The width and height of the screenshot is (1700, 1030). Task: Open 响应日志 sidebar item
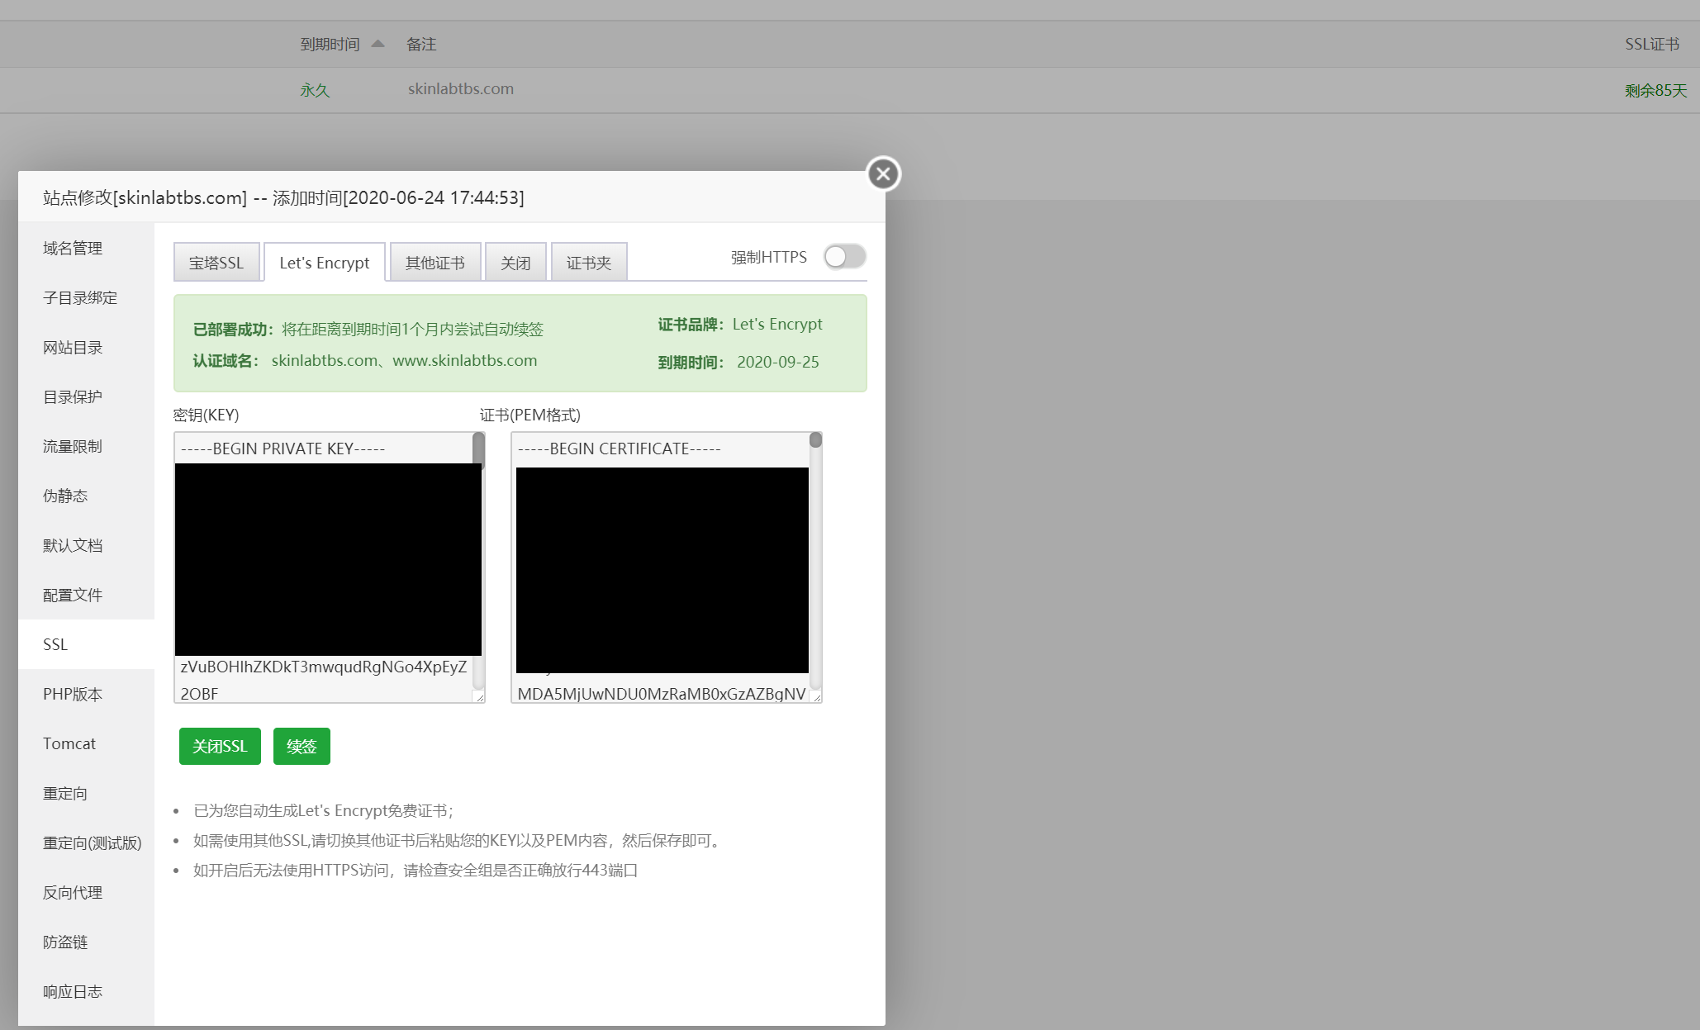click(86, 991)
